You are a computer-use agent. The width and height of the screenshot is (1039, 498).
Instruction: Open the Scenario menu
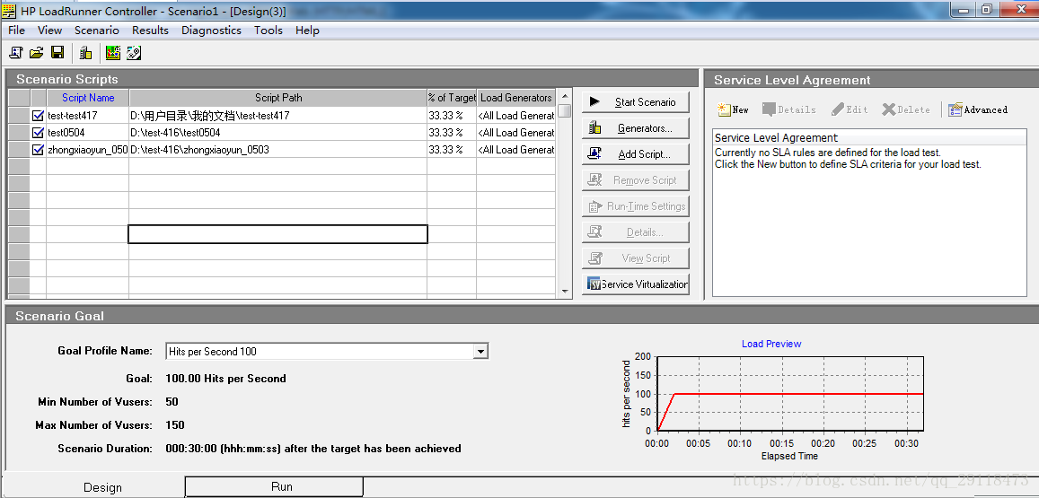point(97,31)
